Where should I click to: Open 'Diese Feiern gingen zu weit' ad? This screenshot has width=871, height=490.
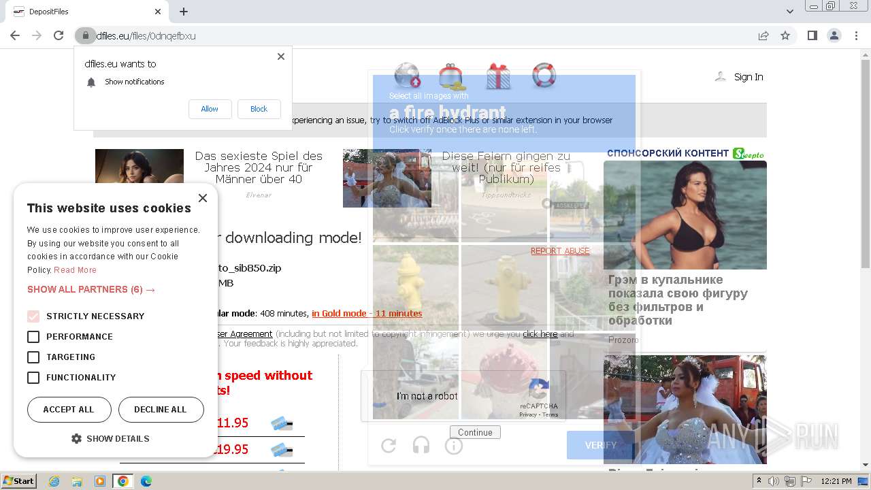[506, 167]
